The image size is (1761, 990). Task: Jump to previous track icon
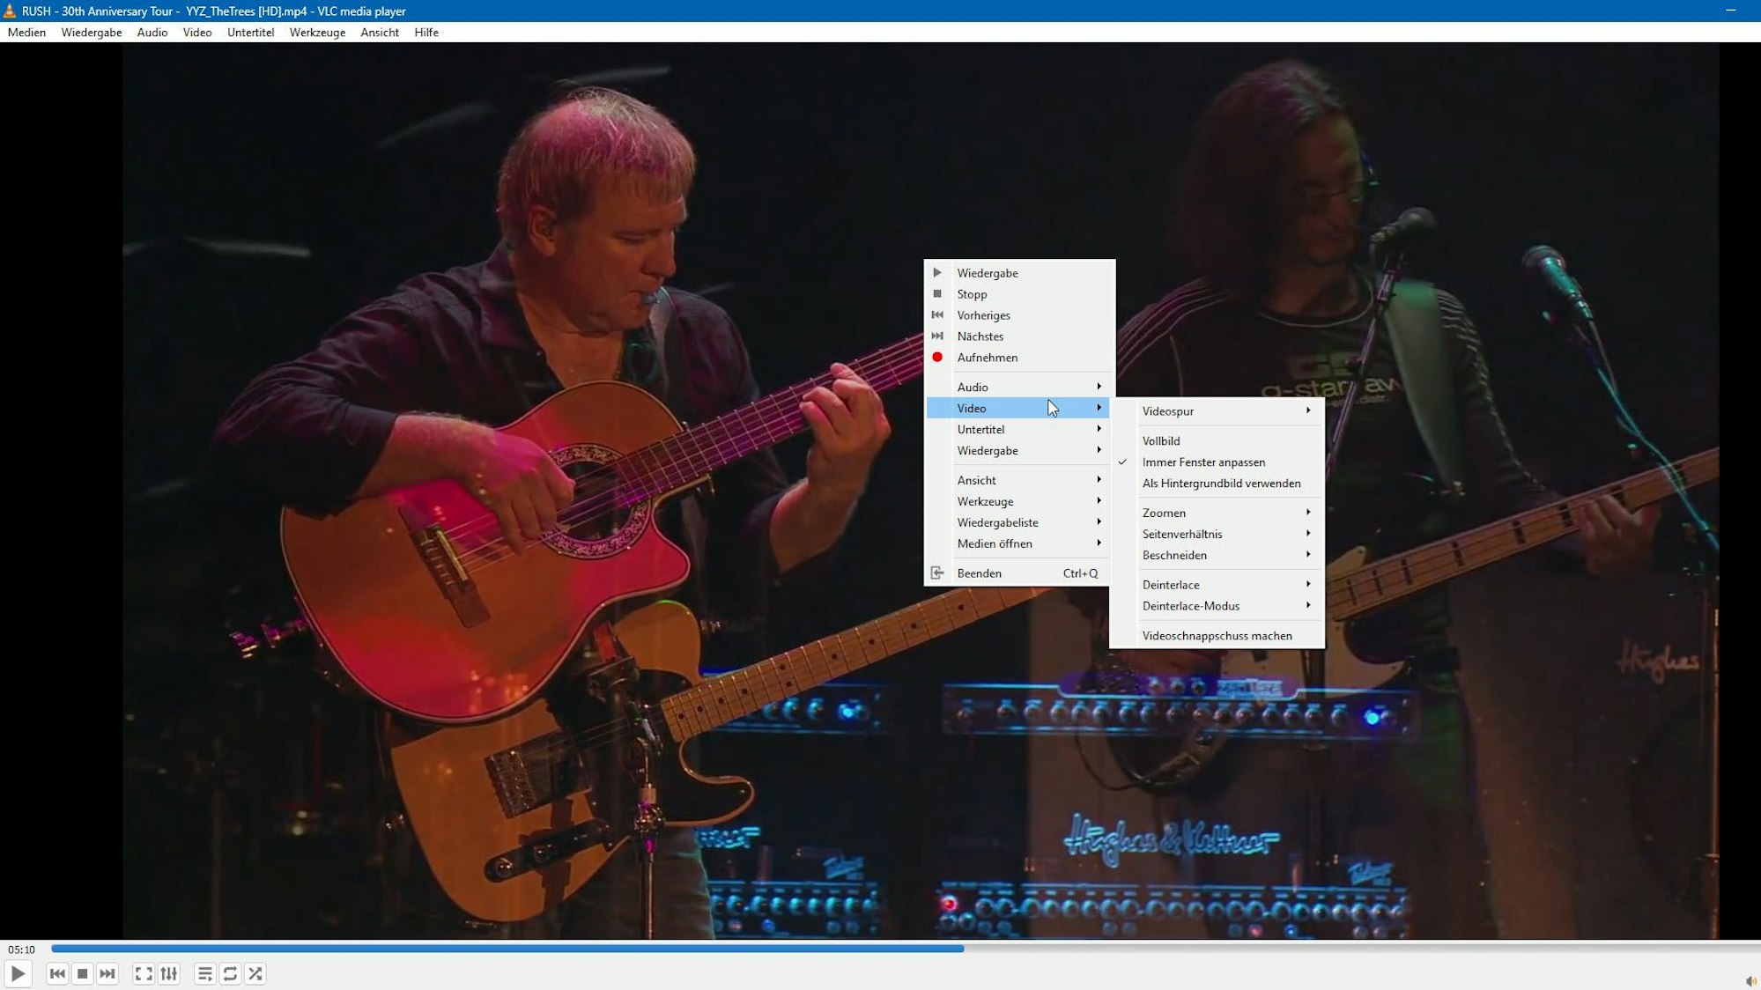(x=57, y=974)
